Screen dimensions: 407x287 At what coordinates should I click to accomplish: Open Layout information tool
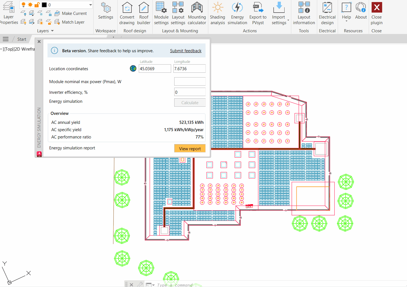pyautogui.click(x=304, y=13)
